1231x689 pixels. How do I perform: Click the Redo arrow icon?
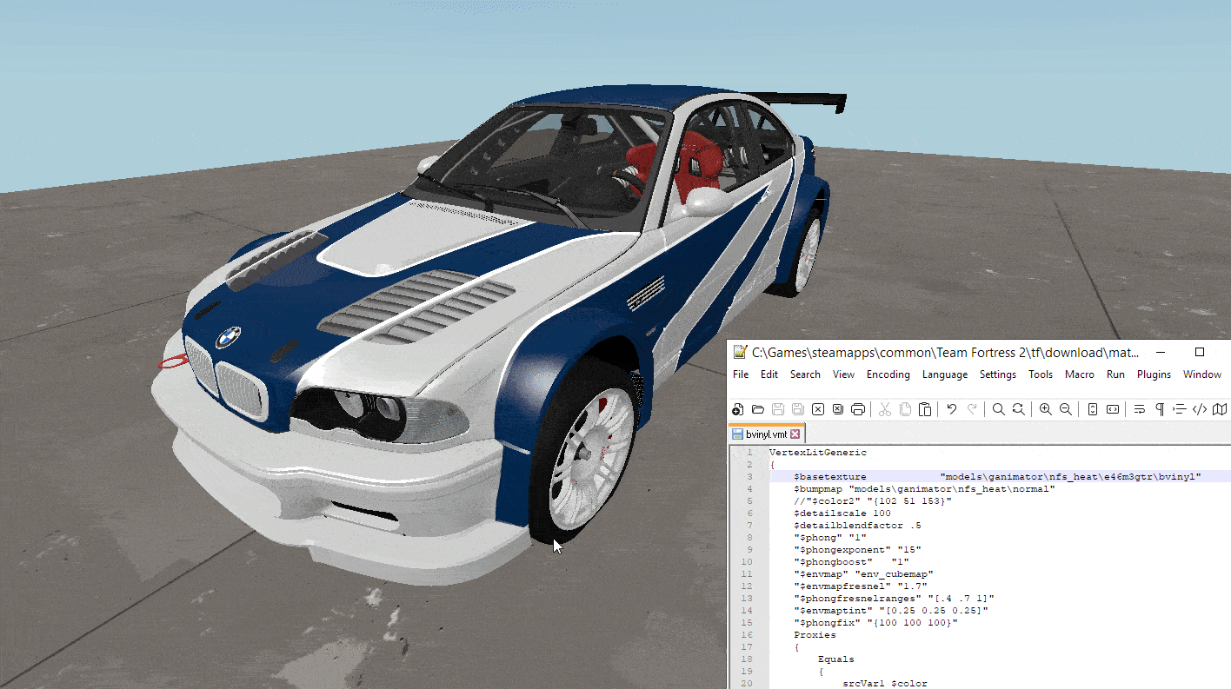972,409
